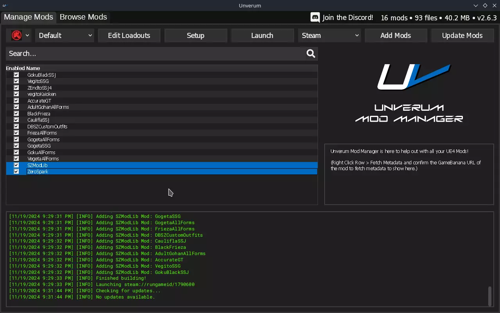
Task: Click the Unverum app icon in title bar
Action: pyautogui.click(x=4, y=5)
